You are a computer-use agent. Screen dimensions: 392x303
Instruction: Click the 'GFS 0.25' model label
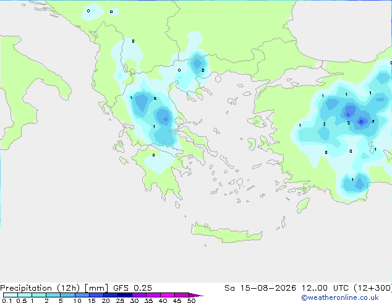pyautogui.click(x=132, y=288)
